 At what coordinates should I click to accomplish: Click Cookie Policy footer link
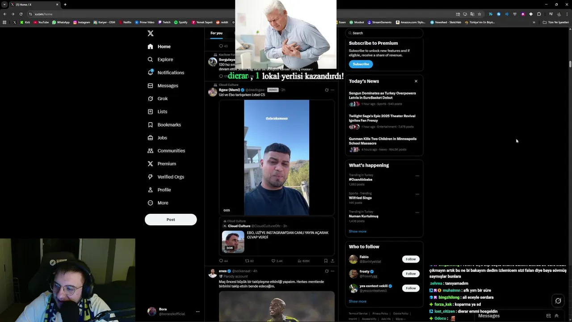click(401, 314)
